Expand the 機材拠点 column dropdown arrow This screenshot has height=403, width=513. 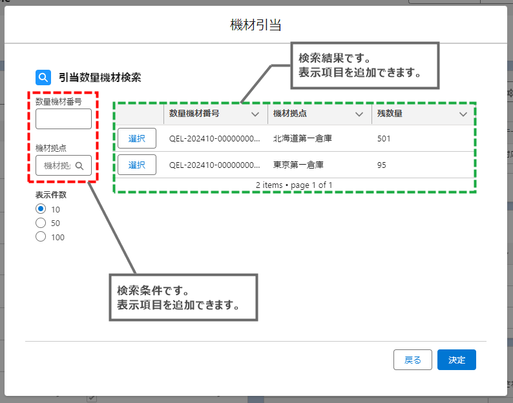[359, 114]
